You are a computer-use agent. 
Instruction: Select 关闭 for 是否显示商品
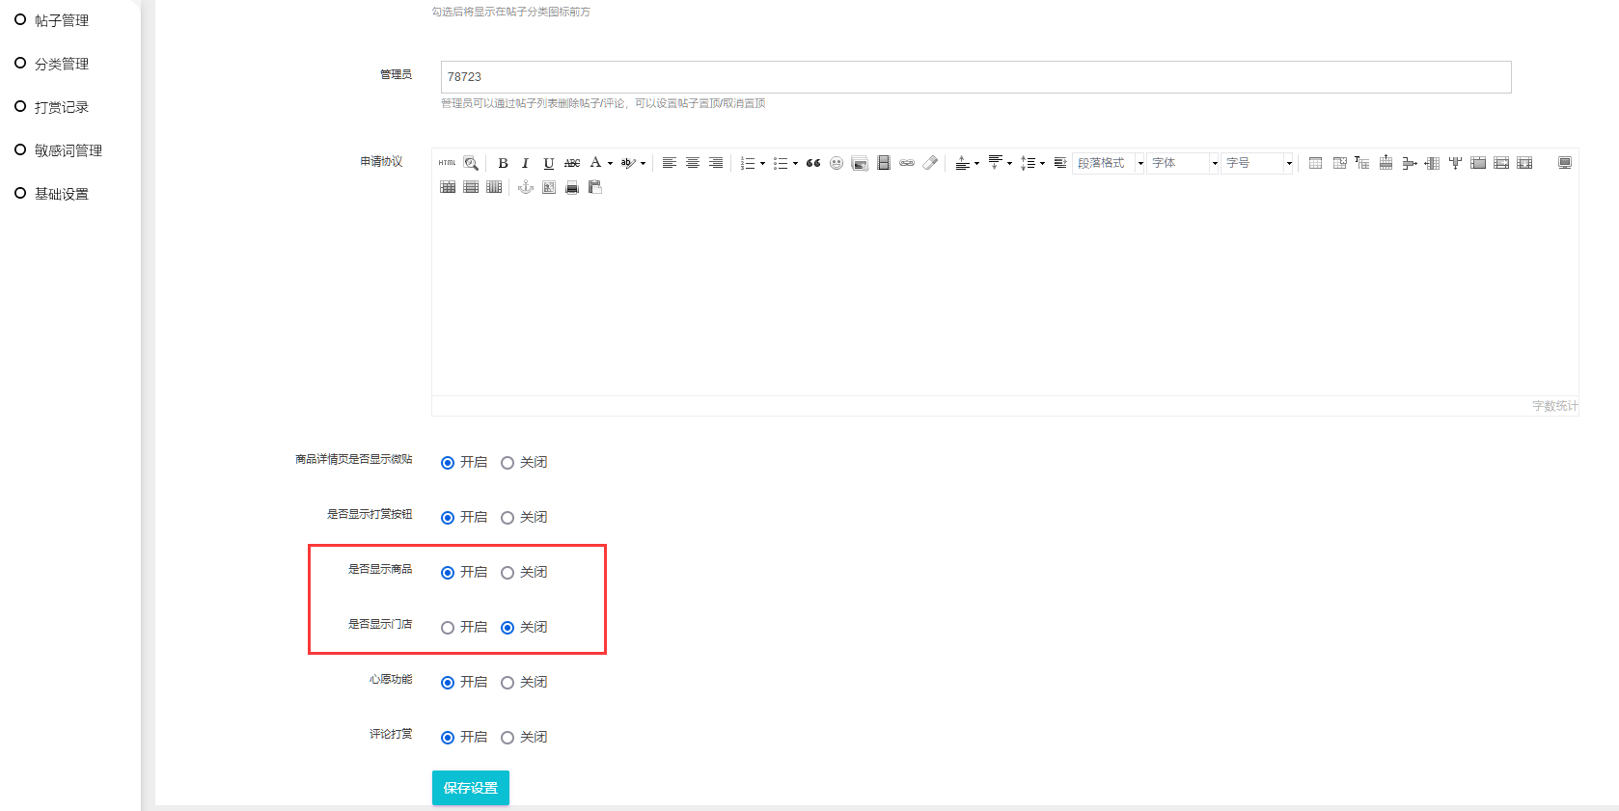pos(508,573)
